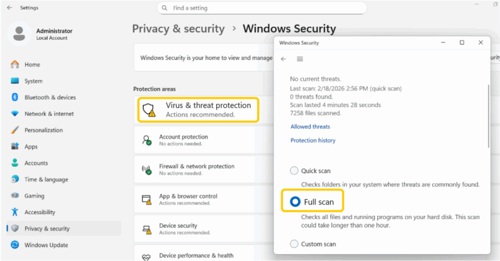The width and height of the screenshot is (500, 261).
Task: Click the Administrator profile avatar
Action: coord(19,34)
